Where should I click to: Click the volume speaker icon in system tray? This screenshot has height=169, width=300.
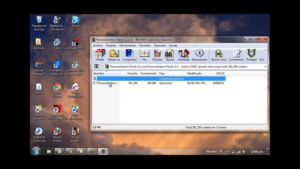(x=244, y=152)
